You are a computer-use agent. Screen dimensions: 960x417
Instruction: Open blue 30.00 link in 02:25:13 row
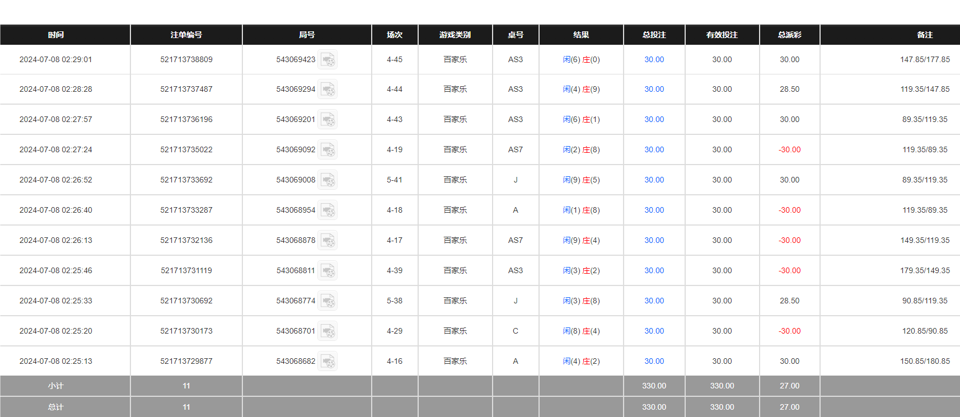pyautogui.click(x=654, y=362)
